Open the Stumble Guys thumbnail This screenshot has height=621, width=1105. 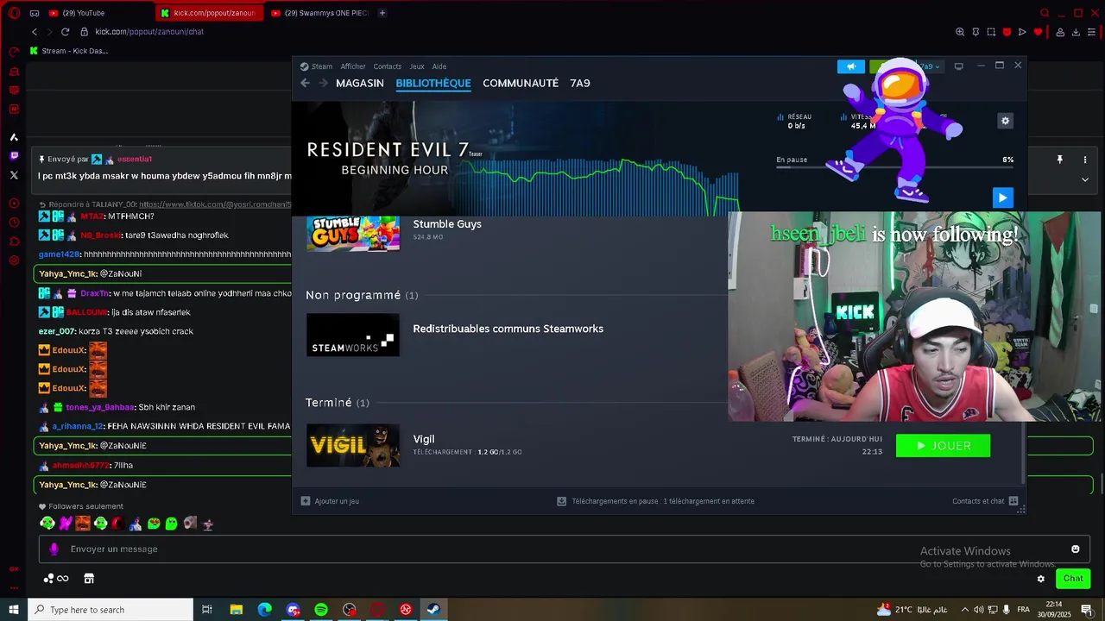(353, 233)
